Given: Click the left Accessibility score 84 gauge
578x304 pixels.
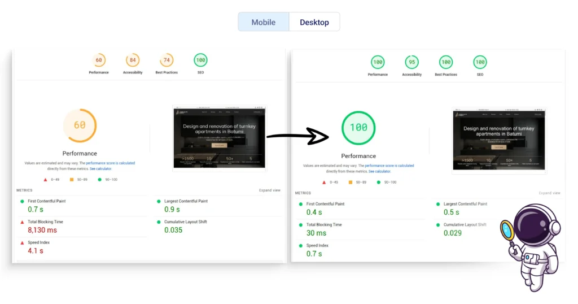Looking at the screenshot, I should tap(133, 60).
